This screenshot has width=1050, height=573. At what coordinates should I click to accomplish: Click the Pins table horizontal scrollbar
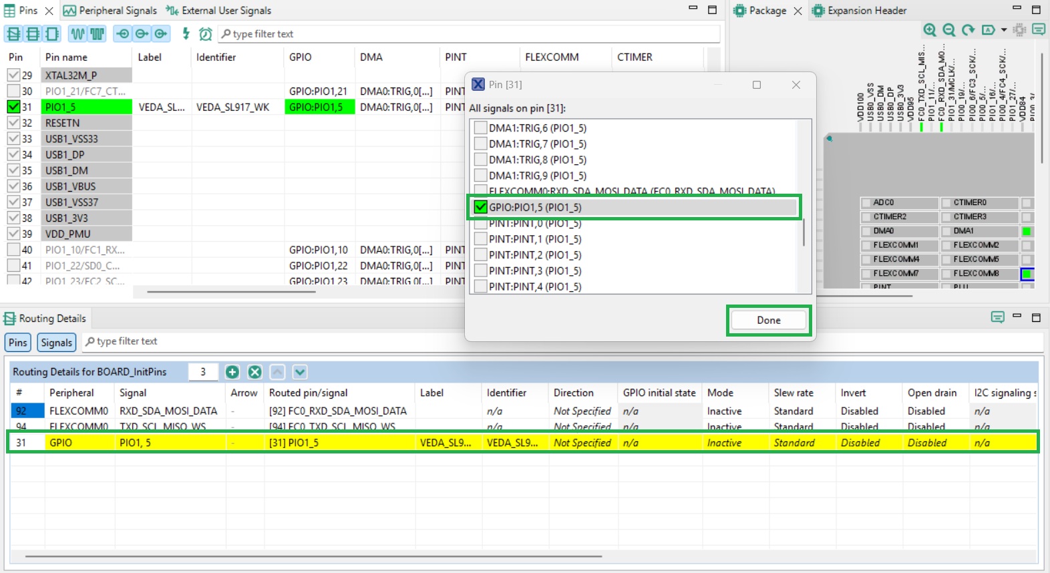pos(231,291)
